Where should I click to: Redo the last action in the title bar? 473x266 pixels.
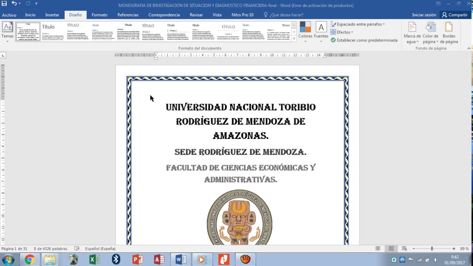point(28,4)
